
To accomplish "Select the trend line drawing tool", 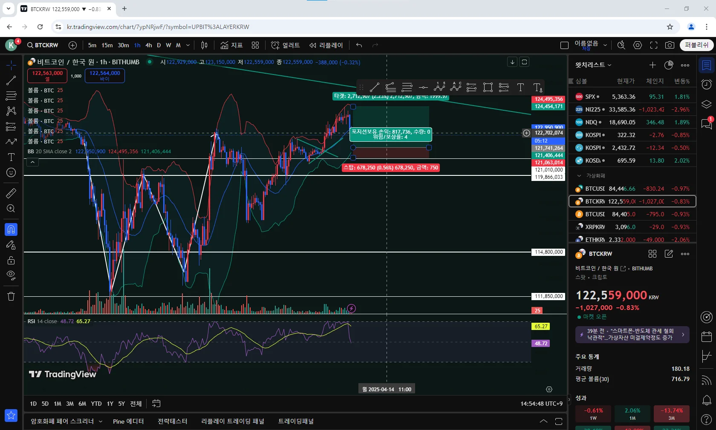I will [x=11, y=80].
